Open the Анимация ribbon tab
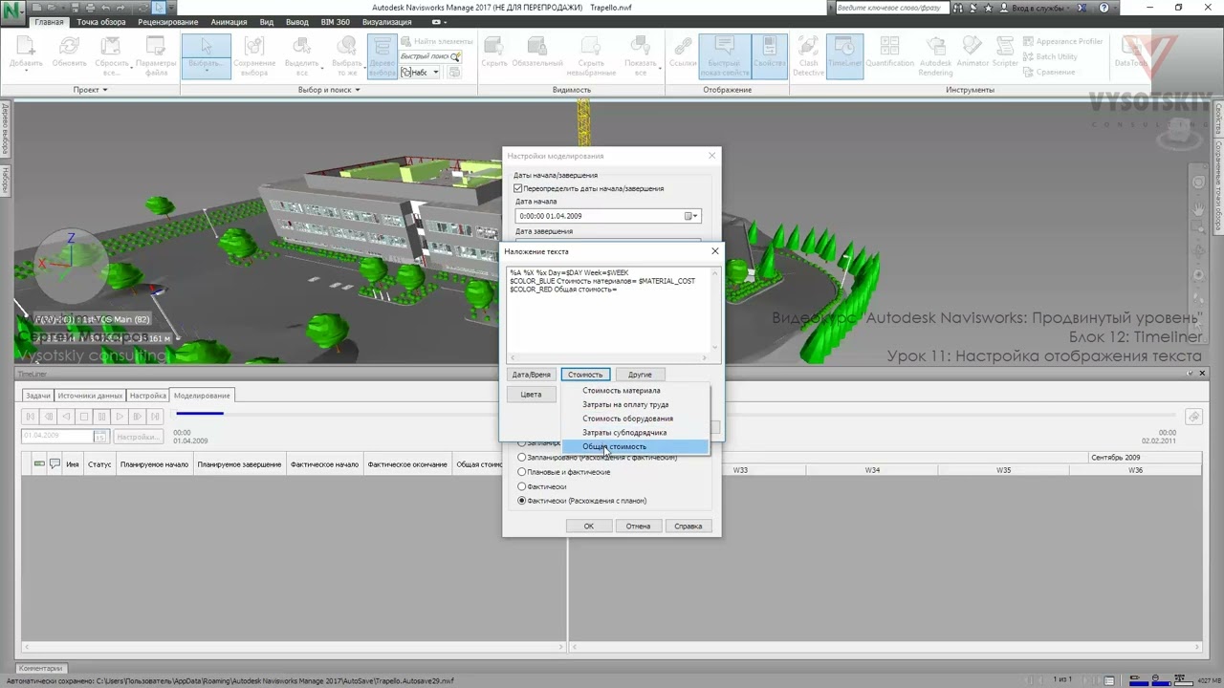 [229, 22]
